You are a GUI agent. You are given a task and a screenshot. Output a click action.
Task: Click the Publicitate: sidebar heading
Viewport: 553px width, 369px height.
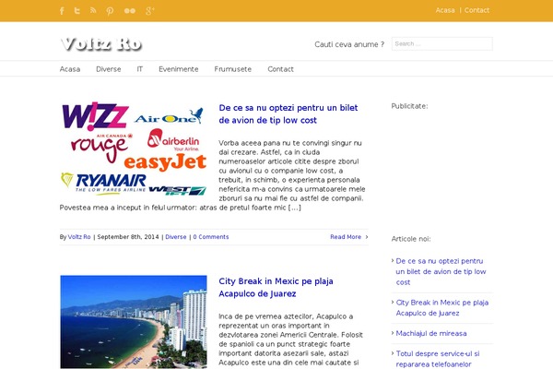click(409, 106)
